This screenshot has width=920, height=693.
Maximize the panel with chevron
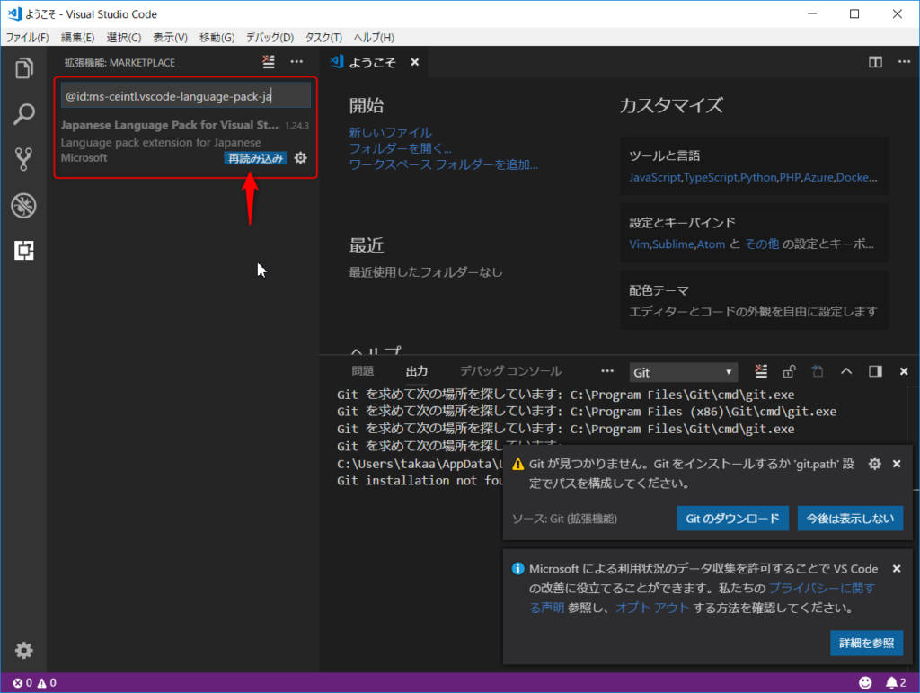pos(846,371)
